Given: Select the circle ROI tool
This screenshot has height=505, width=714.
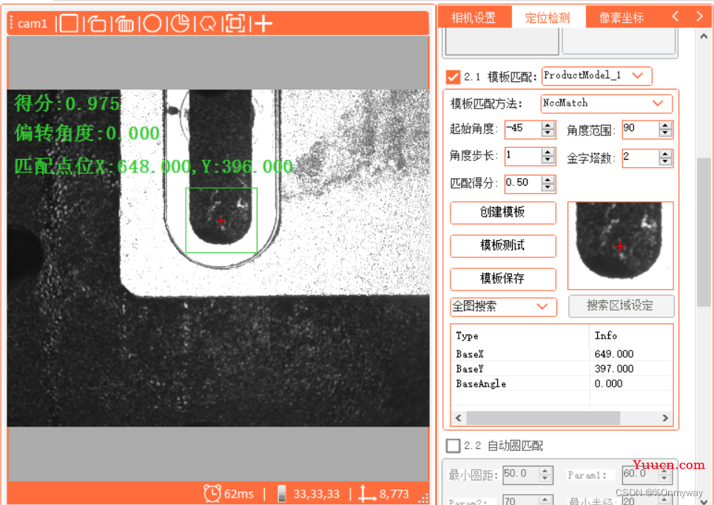Looking at the screenshot, I should point(152,23).
